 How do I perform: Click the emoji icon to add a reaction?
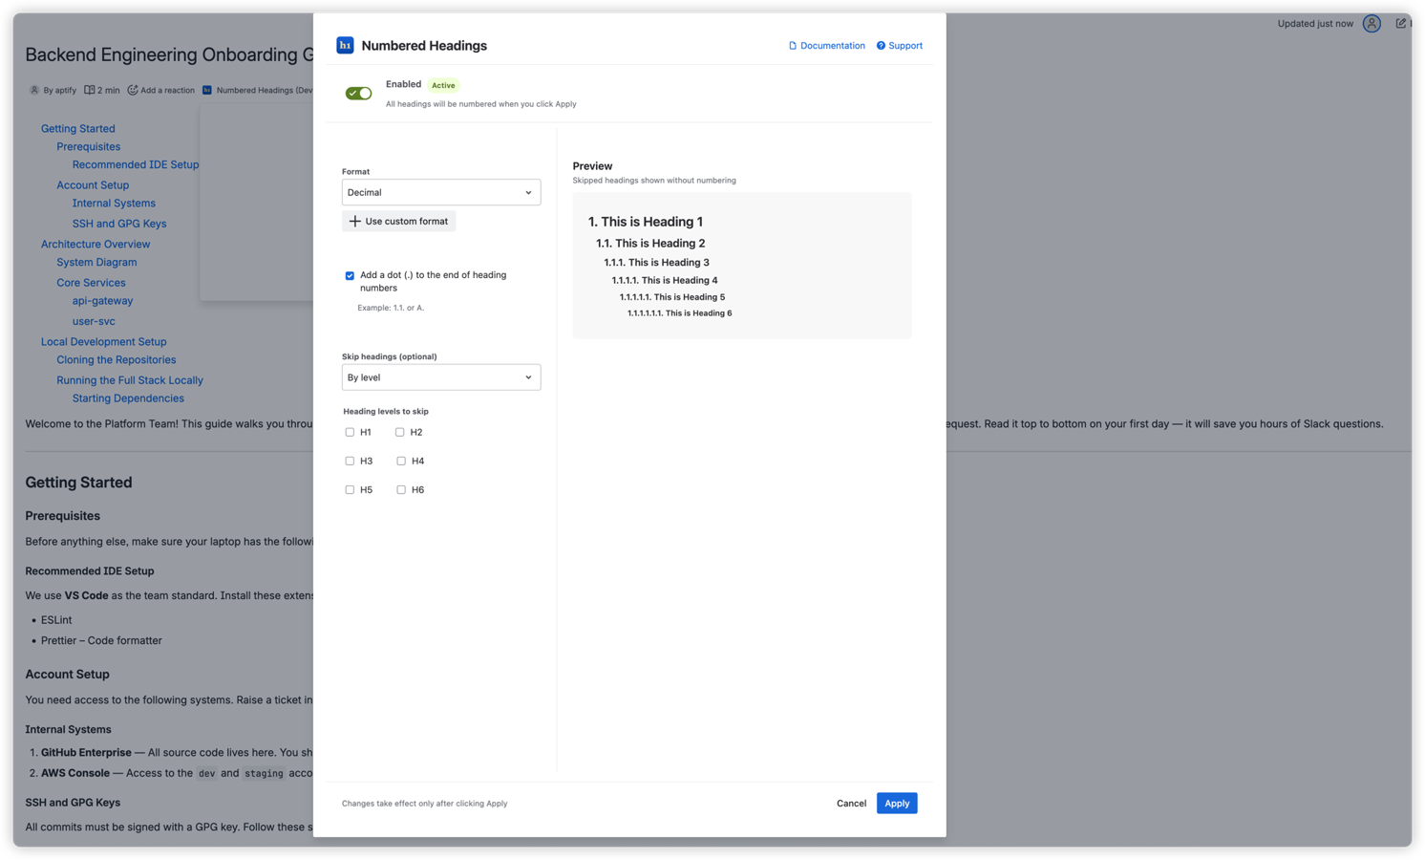click(x=132, y=90)
